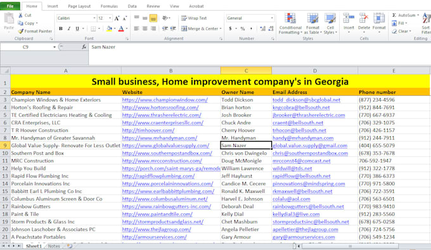This screenshot has height=250, width=431.
Task: Click email chris@southernpostandbox.com
Action: click(x=310, y=153)
